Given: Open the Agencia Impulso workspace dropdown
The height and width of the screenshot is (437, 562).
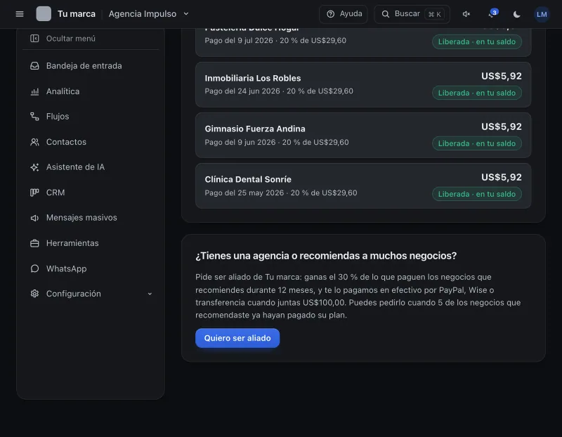Looking at the screenshot, I should (149, 14).
